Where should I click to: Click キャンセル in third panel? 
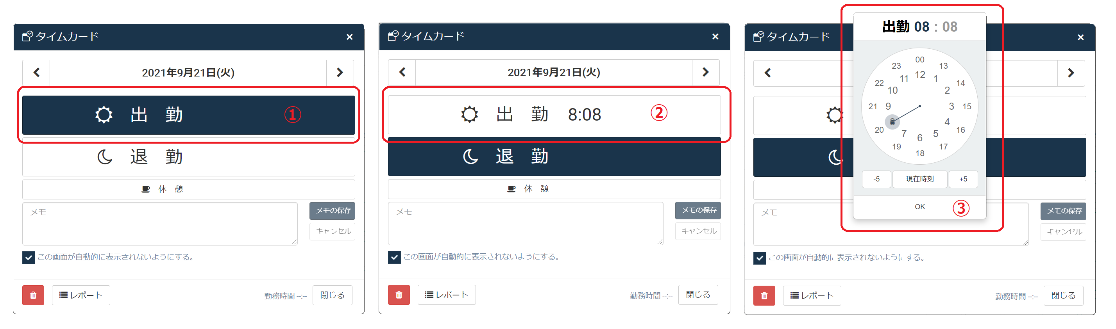point(1064,231)
